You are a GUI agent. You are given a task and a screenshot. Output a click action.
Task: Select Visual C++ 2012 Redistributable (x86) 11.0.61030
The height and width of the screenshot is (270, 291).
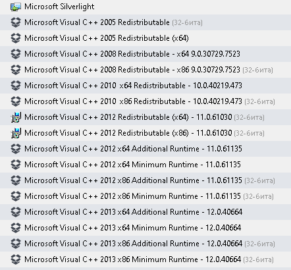[x=145, y=133]
